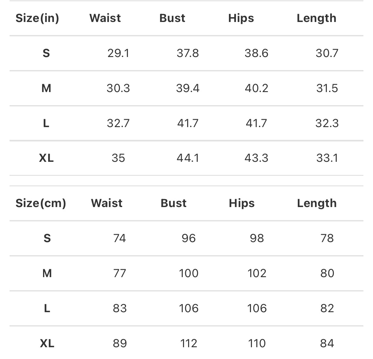Click the Size(cm) column header
Image resolution: width=373 pixels, height=359 pixels.
point(41,203)
